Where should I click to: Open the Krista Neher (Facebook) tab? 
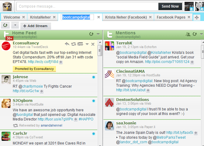[x=126, y=17]
